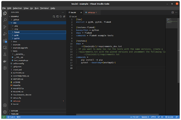This screenshot has width=181, height=120.
Task: Open .travis.yml file
Action: (37, 70)
